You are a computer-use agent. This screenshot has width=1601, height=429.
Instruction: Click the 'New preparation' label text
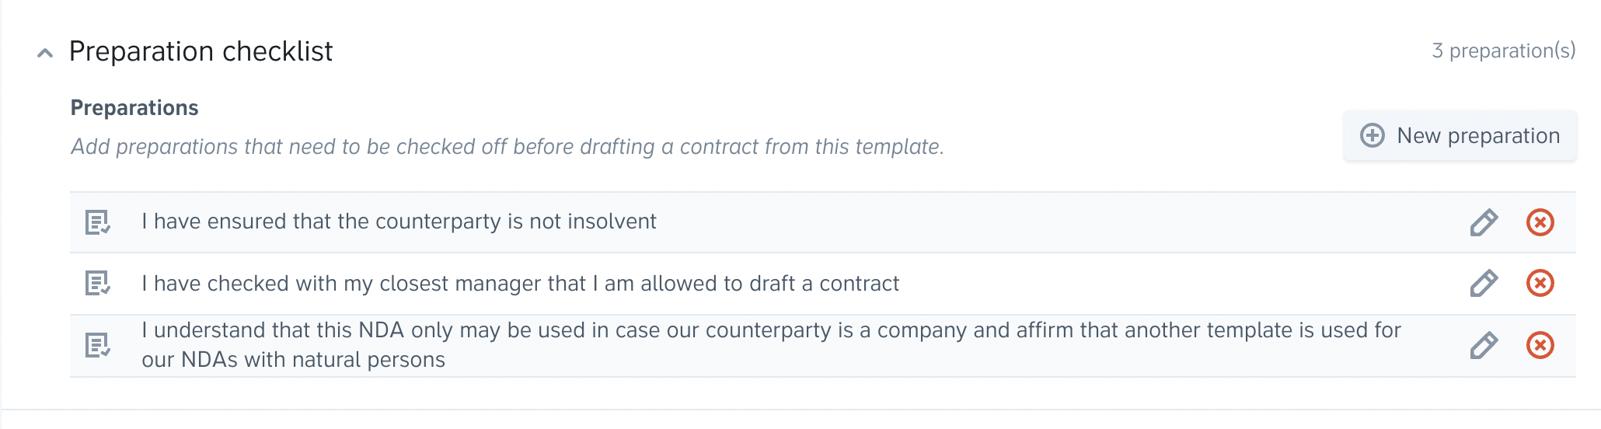pyautogui.click(x=1477, y=136)
